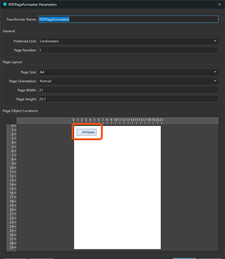Click the Page Width field
The width and height of the screenshot is (225, 259).
(128, 90)
